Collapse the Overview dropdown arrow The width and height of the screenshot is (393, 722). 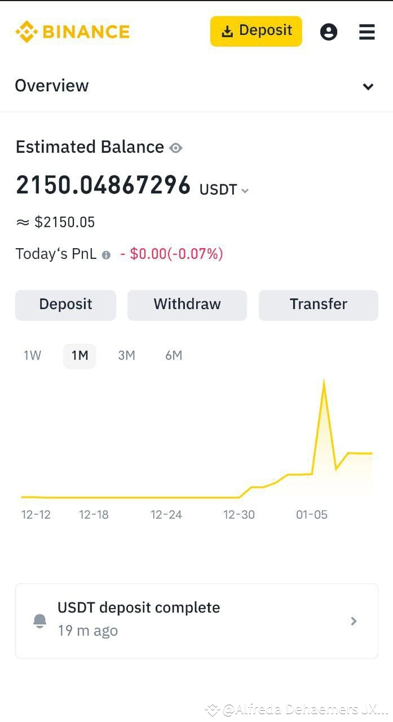coord(368,86)
